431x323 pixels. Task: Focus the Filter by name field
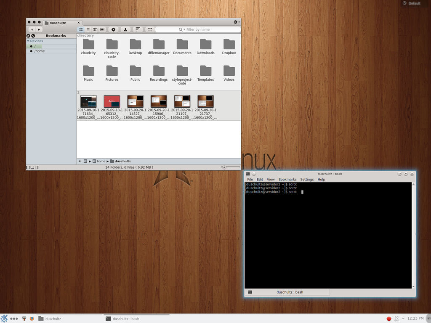click(198, 29)
